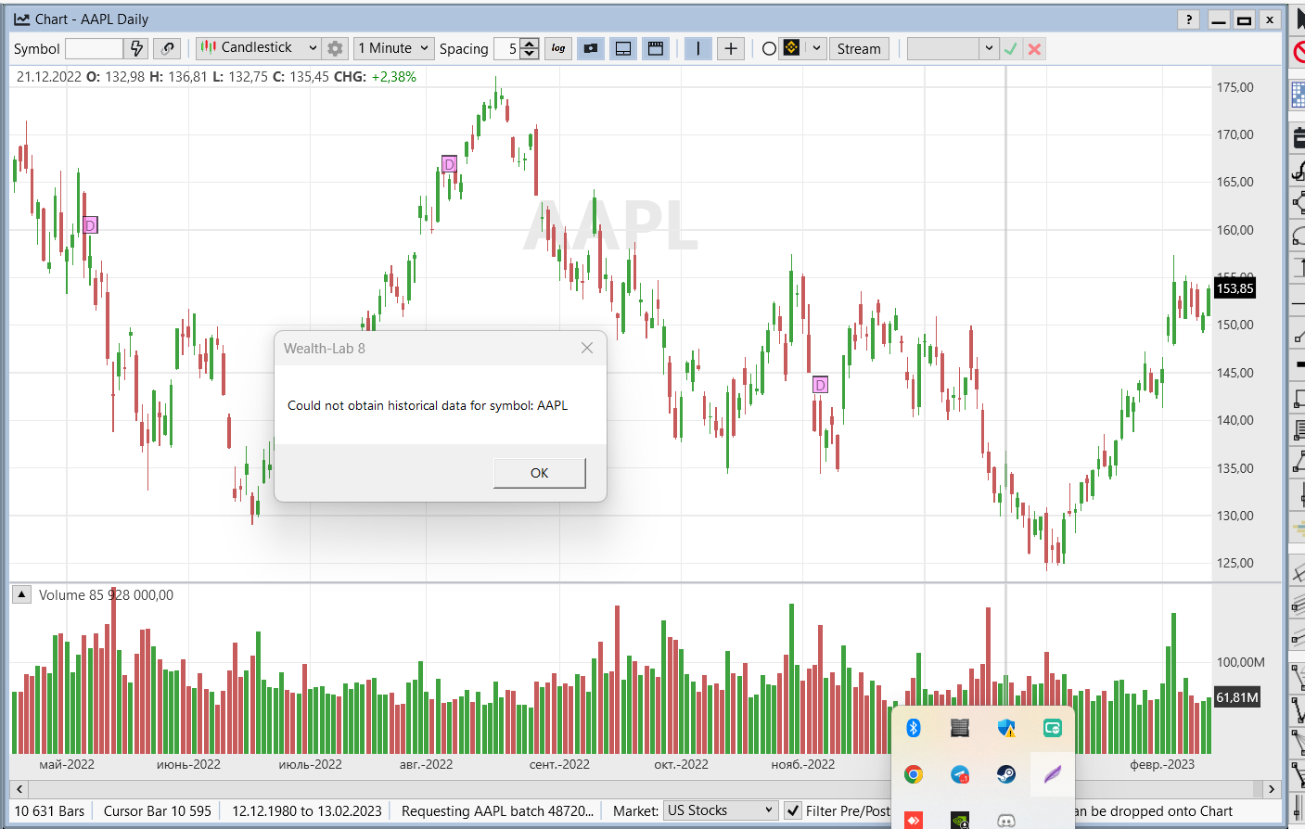1305x829 pixels.
Task: Increase the Spacing value with up arrow
Action: (x=530, y=44)
